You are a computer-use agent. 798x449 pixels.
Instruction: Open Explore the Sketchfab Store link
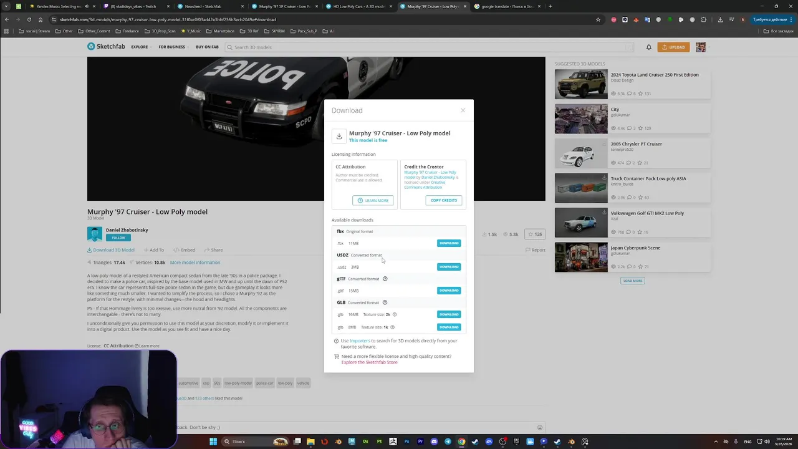point(369,362)
